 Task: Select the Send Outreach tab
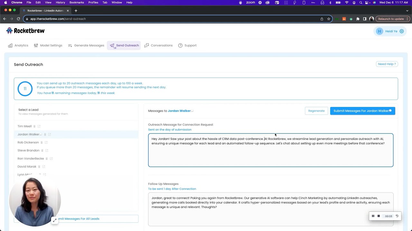(124, 46)
